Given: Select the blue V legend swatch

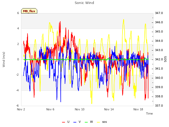Looking at the screenshot, I should pos(75,122).
